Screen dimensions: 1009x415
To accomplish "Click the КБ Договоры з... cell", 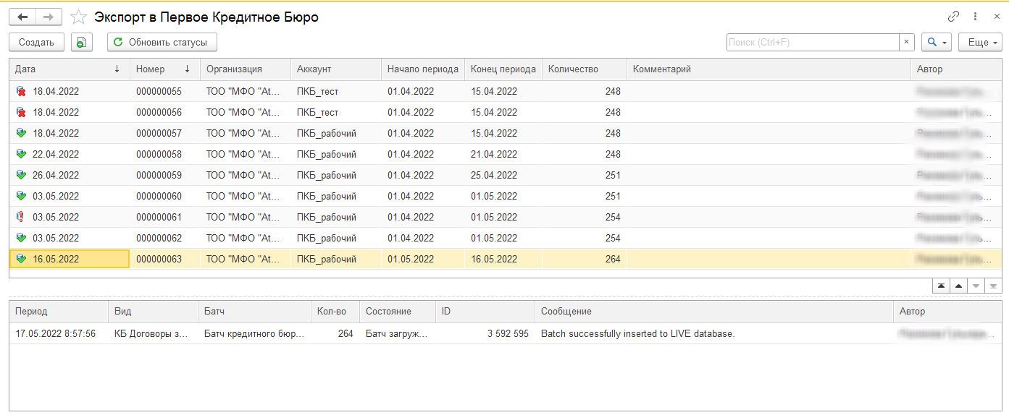I will 153,333.
